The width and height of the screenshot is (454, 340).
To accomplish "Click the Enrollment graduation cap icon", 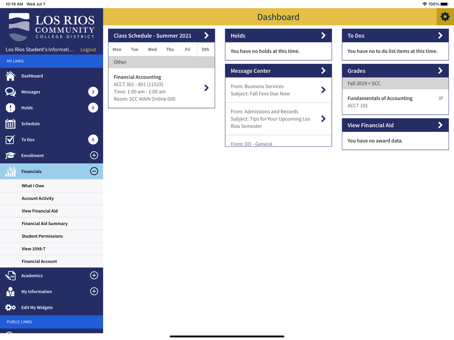I will (x=10, y=155).
